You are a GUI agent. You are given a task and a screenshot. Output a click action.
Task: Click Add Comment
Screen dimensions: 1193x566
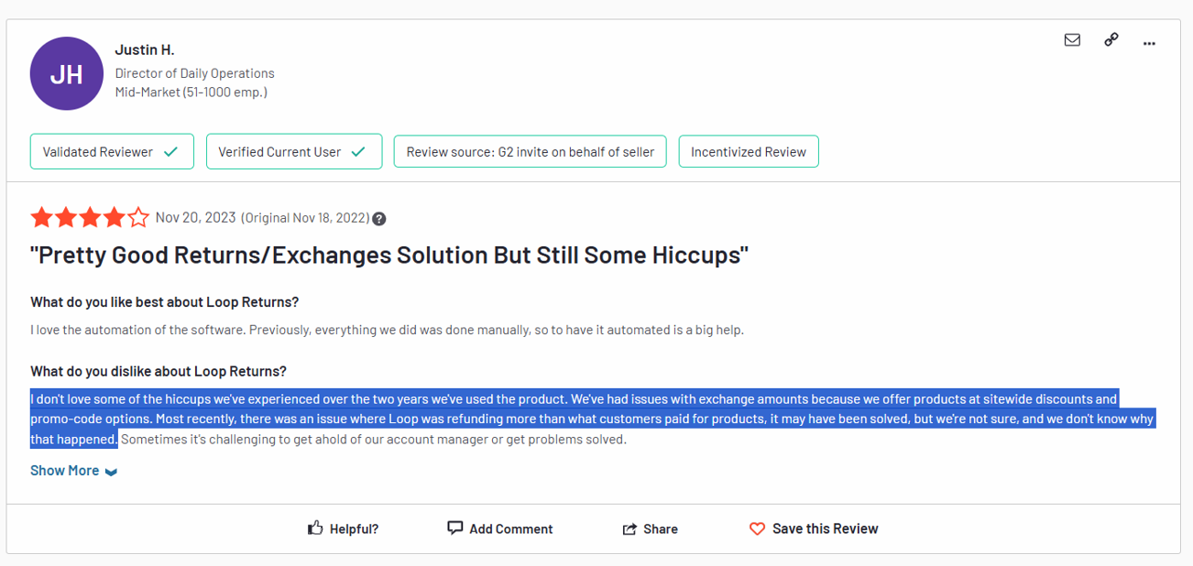pyautogui.click(x=499, y=528)
